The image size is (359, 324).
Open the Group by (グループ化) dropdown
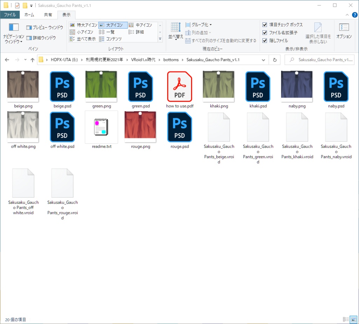(198, 25)
